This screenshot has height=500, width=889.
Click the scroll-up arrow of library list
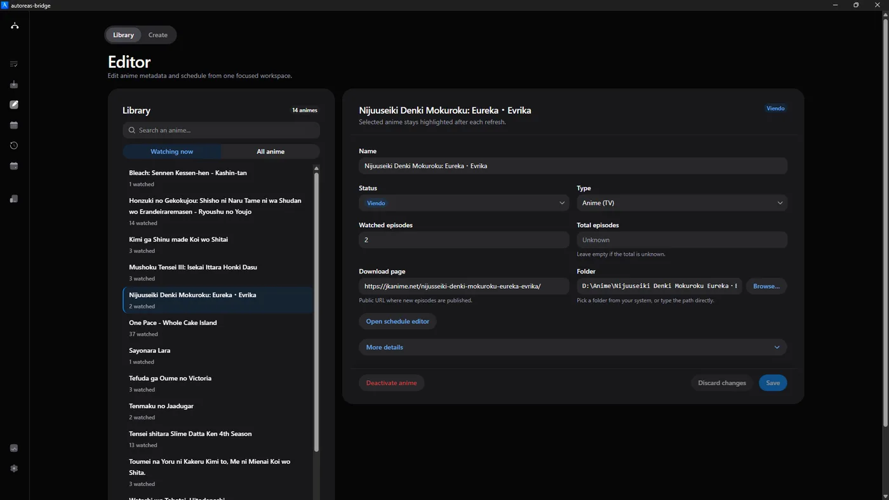click(x=316, y=168)
